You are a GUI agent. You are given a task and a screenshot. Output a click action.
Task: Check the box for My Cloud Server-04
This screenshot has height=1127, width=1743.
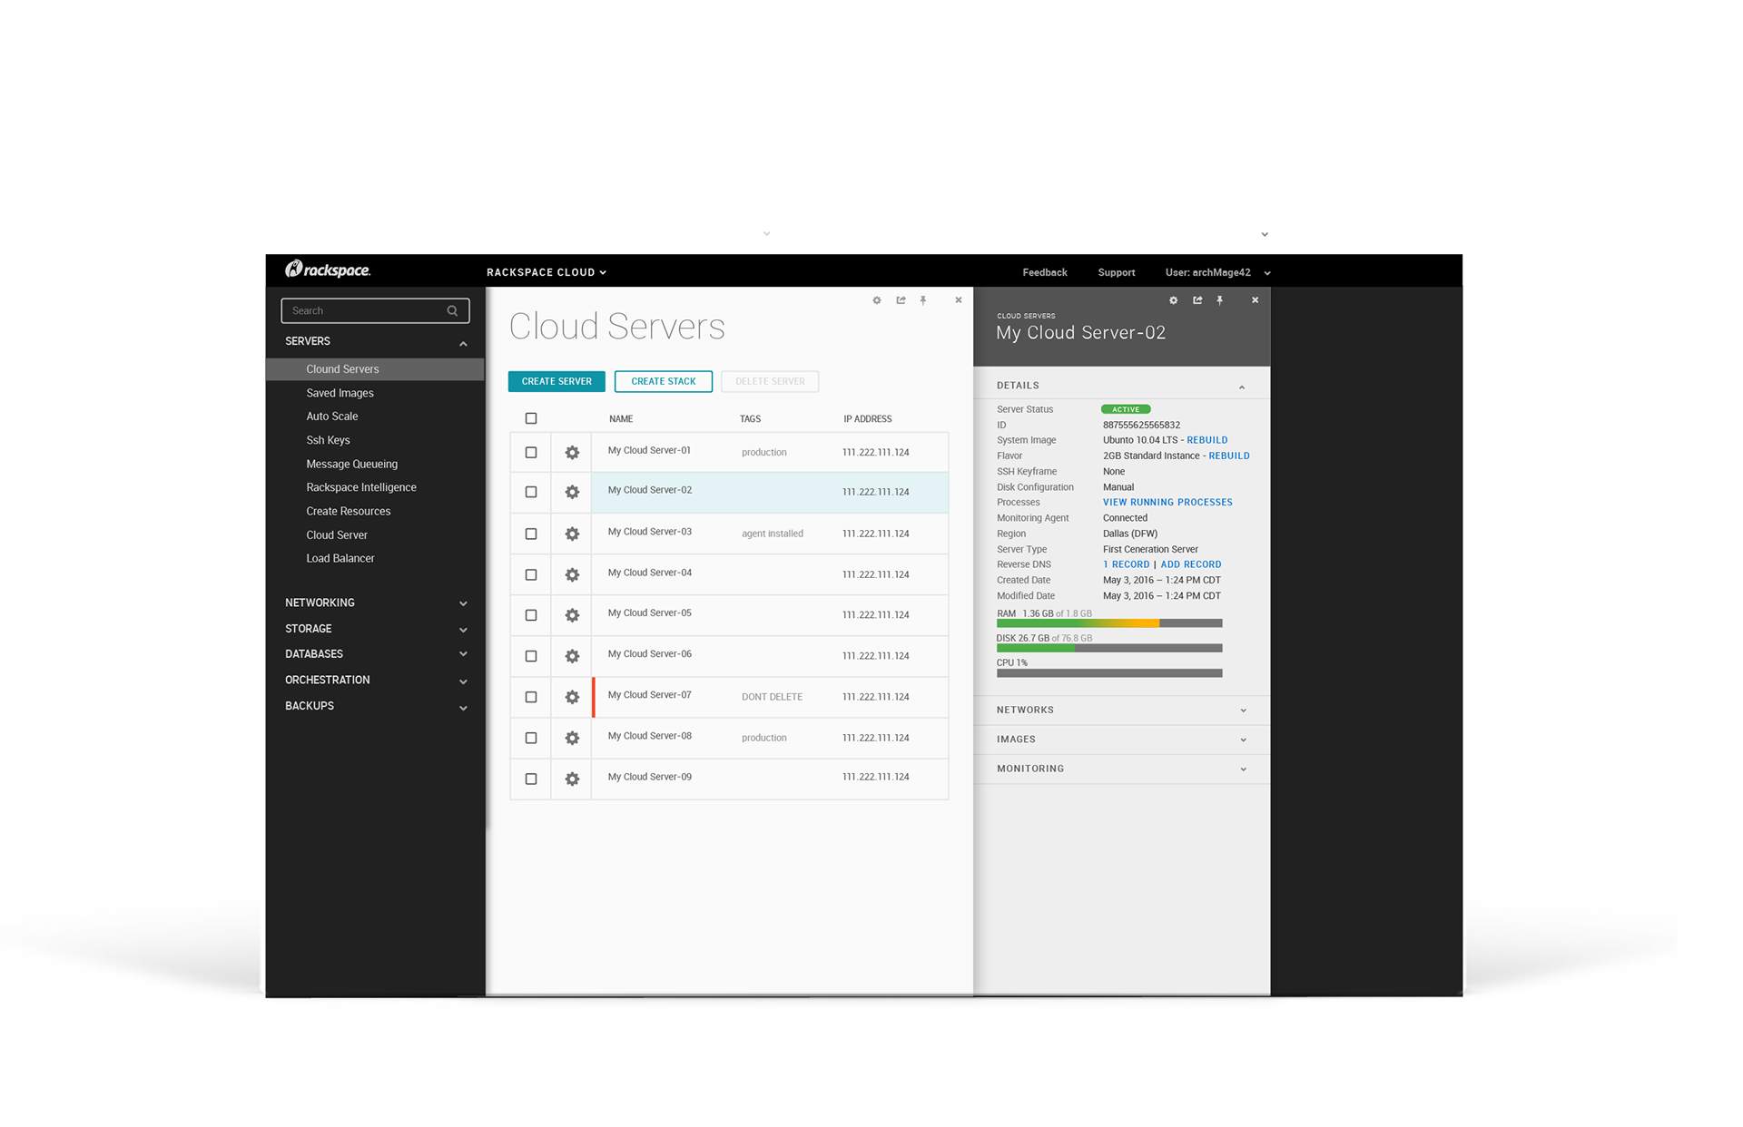pos(531,574)
